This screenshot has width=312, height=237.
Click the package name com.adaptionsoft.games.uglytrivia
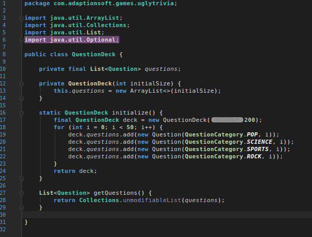pos(114,3)
